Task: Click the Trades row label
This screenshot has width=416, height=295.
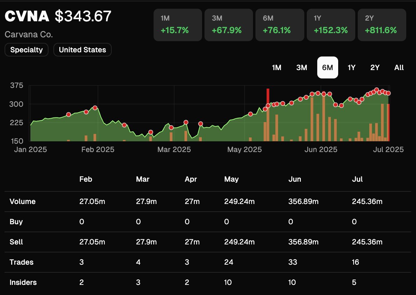Action: (x=22, y=262)
